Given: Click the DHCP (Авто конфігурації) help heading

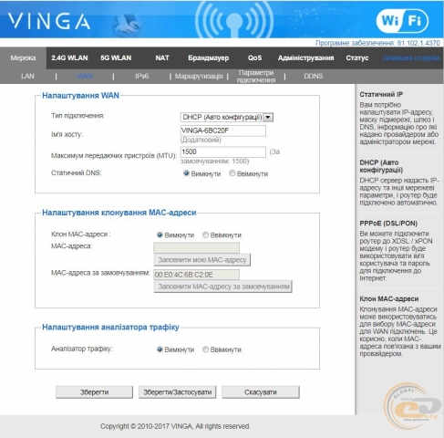Looking at the screenshot, I should click(x=381, y=166).
